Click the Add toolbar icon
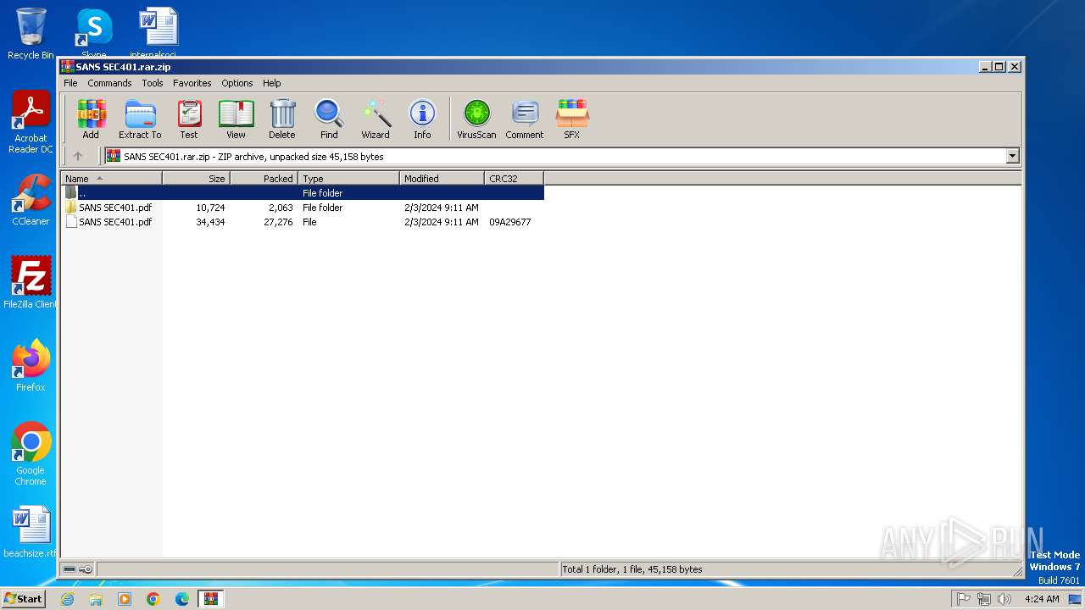The height and width of the screenshot is (610, 1085). coord(91,119)
